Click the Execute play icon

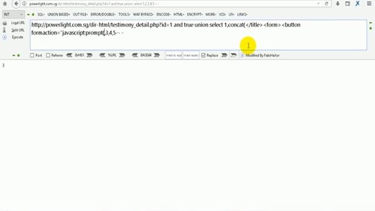[5, 38]
